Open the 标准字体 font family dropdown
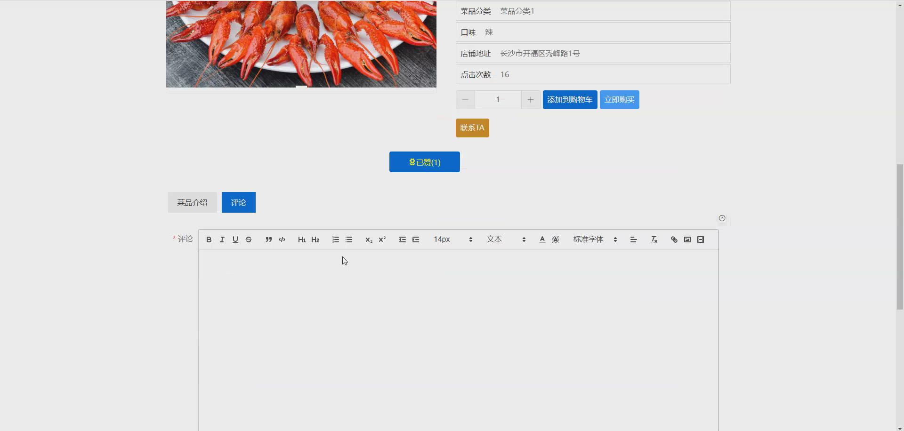 [x=588, y=239]
